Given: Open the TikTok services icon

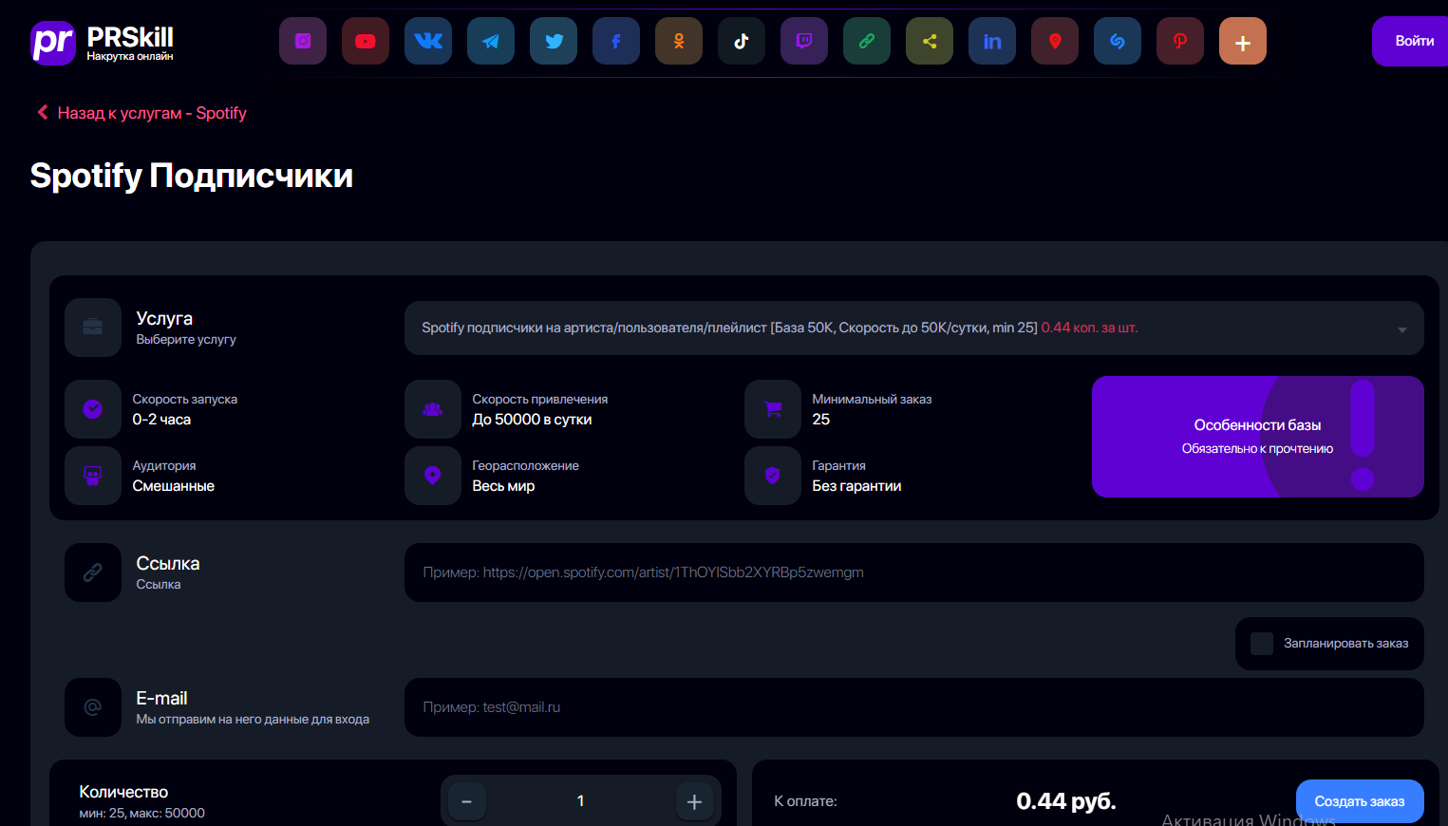Looking at the screenshot, I should (x=742, y=41).
